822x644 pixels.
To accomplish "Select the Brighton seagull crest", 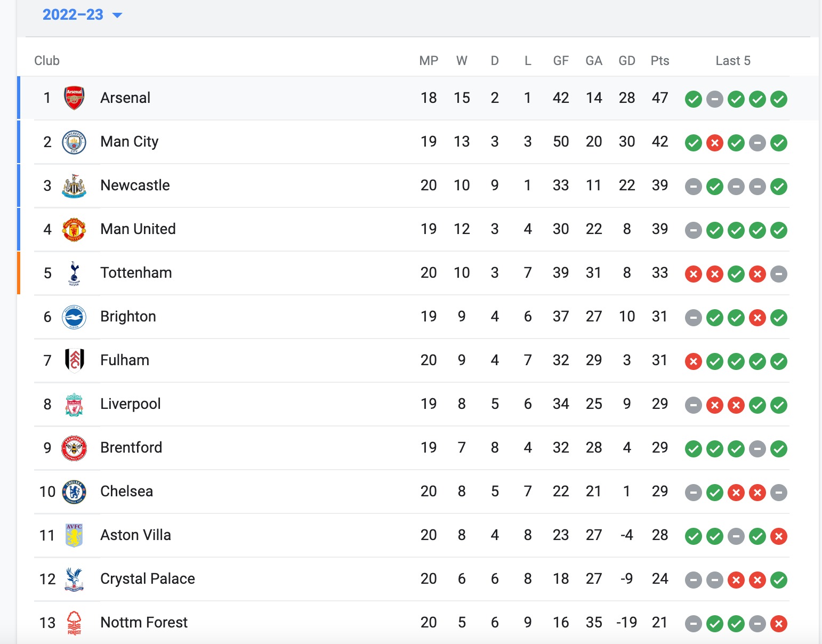I will coord(74,317).
